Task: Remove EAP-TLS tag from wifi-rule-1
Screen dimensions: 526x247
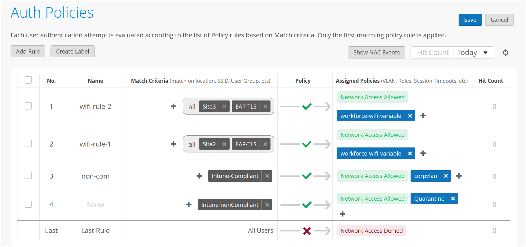Action: [x=265, y=144]
